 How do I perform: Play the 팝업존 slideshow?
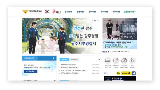coord(111,52)
